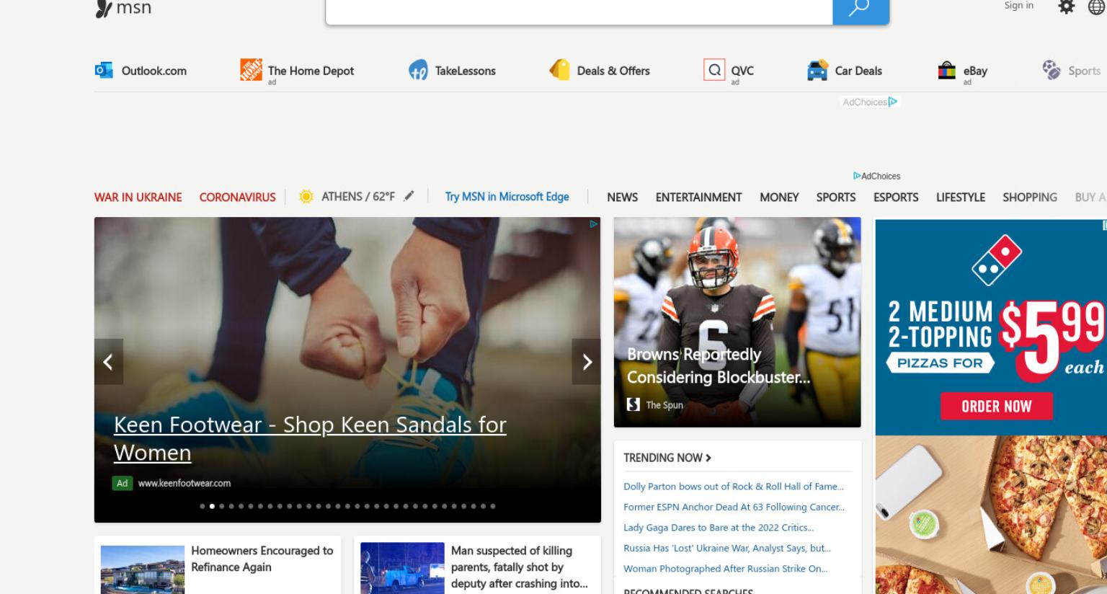
Task: Click the Domino's logo in ad
Action: [997, 260]
